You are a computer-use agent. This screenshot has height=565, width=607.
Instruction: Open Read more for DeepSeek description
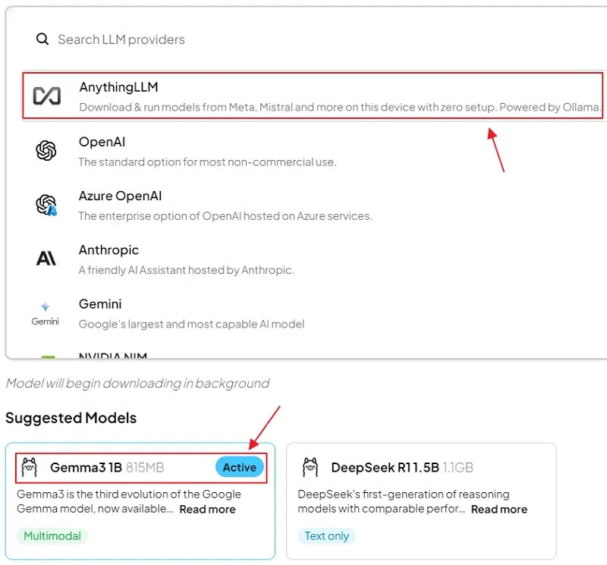click(499, 510)
